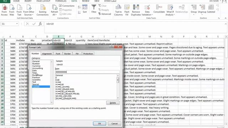Select column E header
Screen dimensions: 228x128
tap(58, 37)
